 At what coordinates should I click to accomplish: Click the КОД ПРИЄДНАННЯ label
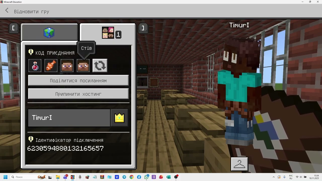coord(55,53)
